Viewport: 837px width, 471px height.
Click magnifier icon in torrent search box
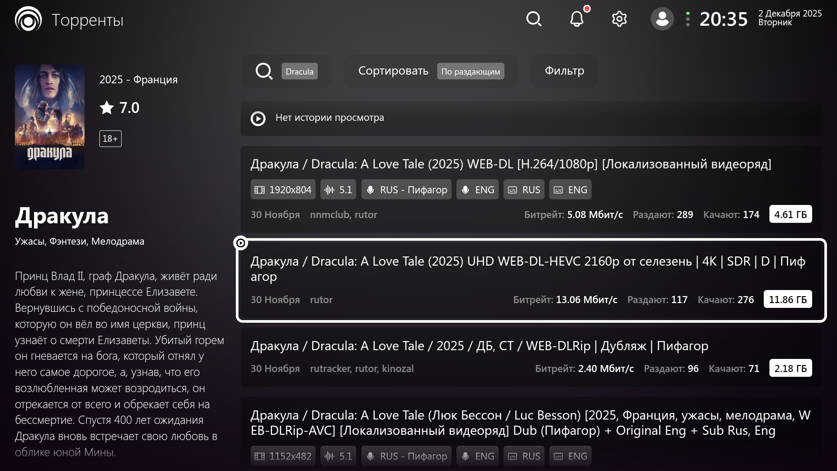tap(264, 71)
